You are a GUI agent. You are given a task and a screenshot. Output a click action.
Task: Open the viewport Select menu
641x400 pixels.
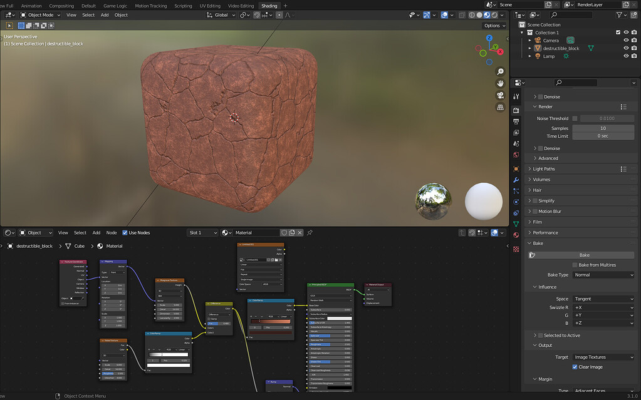(88, 14)
